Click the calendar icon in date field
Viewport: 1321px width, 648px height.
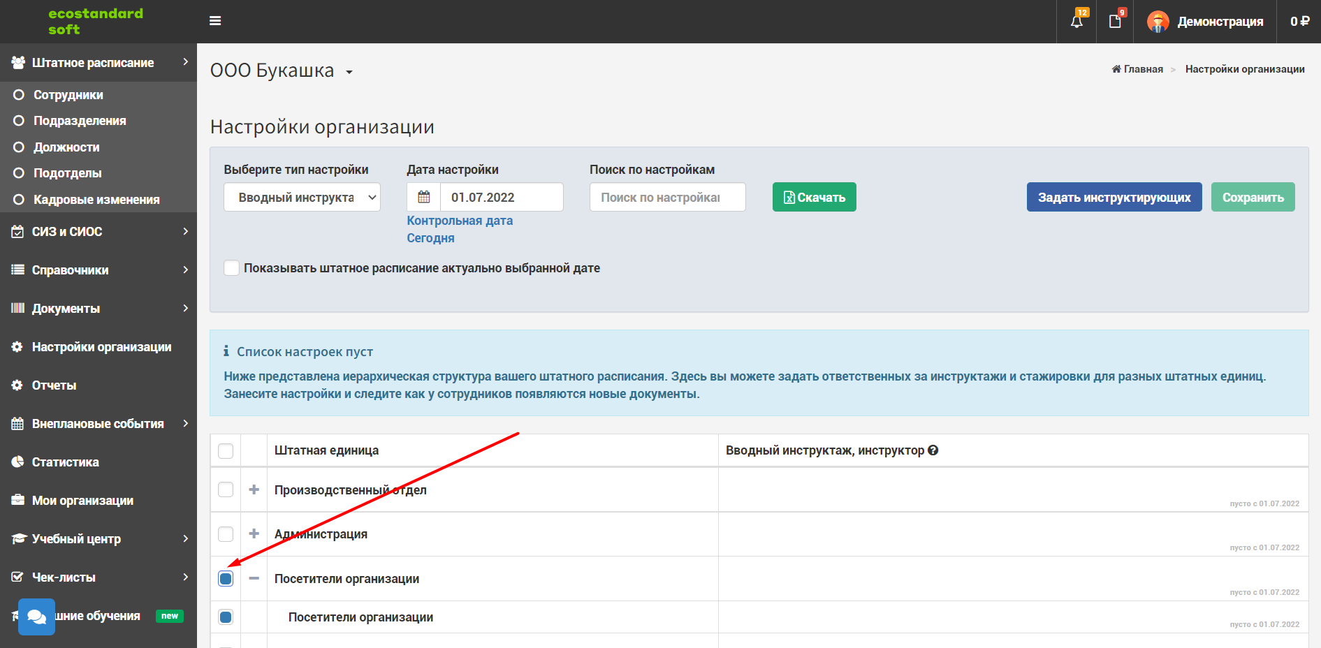coord(424,197)
